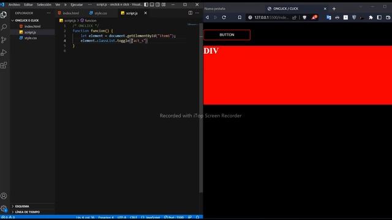Change file encoding via UTF-8
392x220 pixels.
[122, 218]
